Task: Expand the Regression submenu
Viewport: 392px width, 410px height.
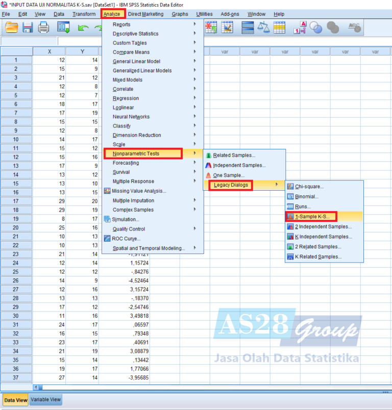Action: click(x=126, y=98)
